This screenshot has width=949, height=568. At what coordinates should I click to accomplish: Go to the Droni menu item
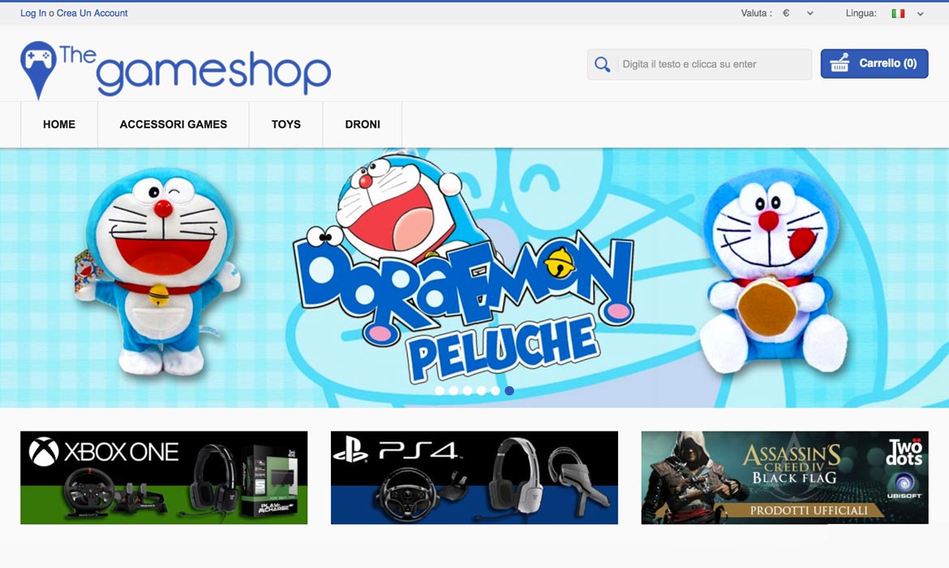363,124
